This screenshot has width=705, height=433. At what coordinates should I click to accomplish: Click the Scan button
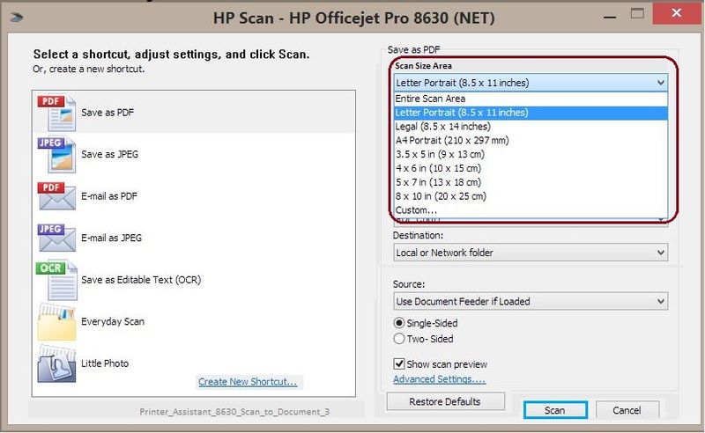point(555,410)
